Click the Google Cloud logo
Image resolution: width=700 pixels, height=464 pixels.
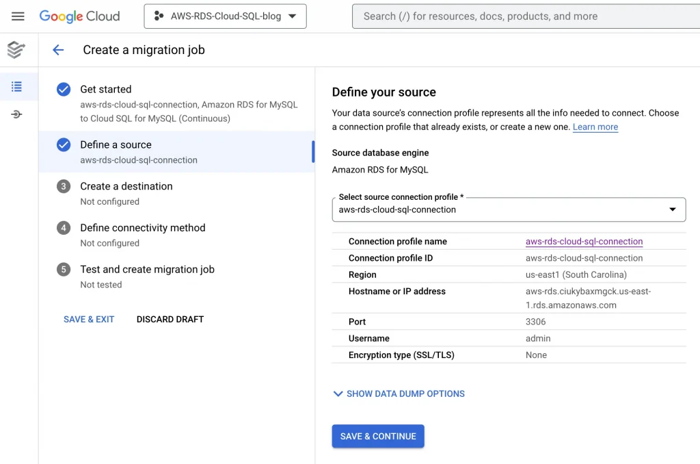pos(79,16)
